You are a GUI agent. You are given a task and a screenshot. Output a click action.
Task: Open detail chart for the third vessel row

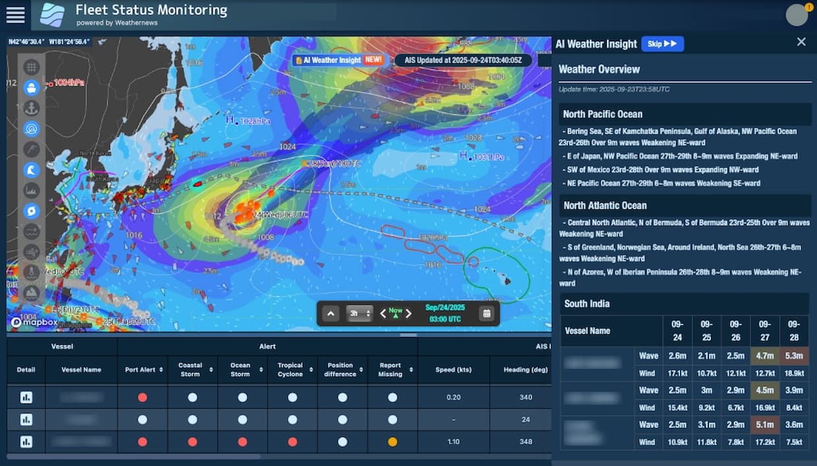[26, 442]
